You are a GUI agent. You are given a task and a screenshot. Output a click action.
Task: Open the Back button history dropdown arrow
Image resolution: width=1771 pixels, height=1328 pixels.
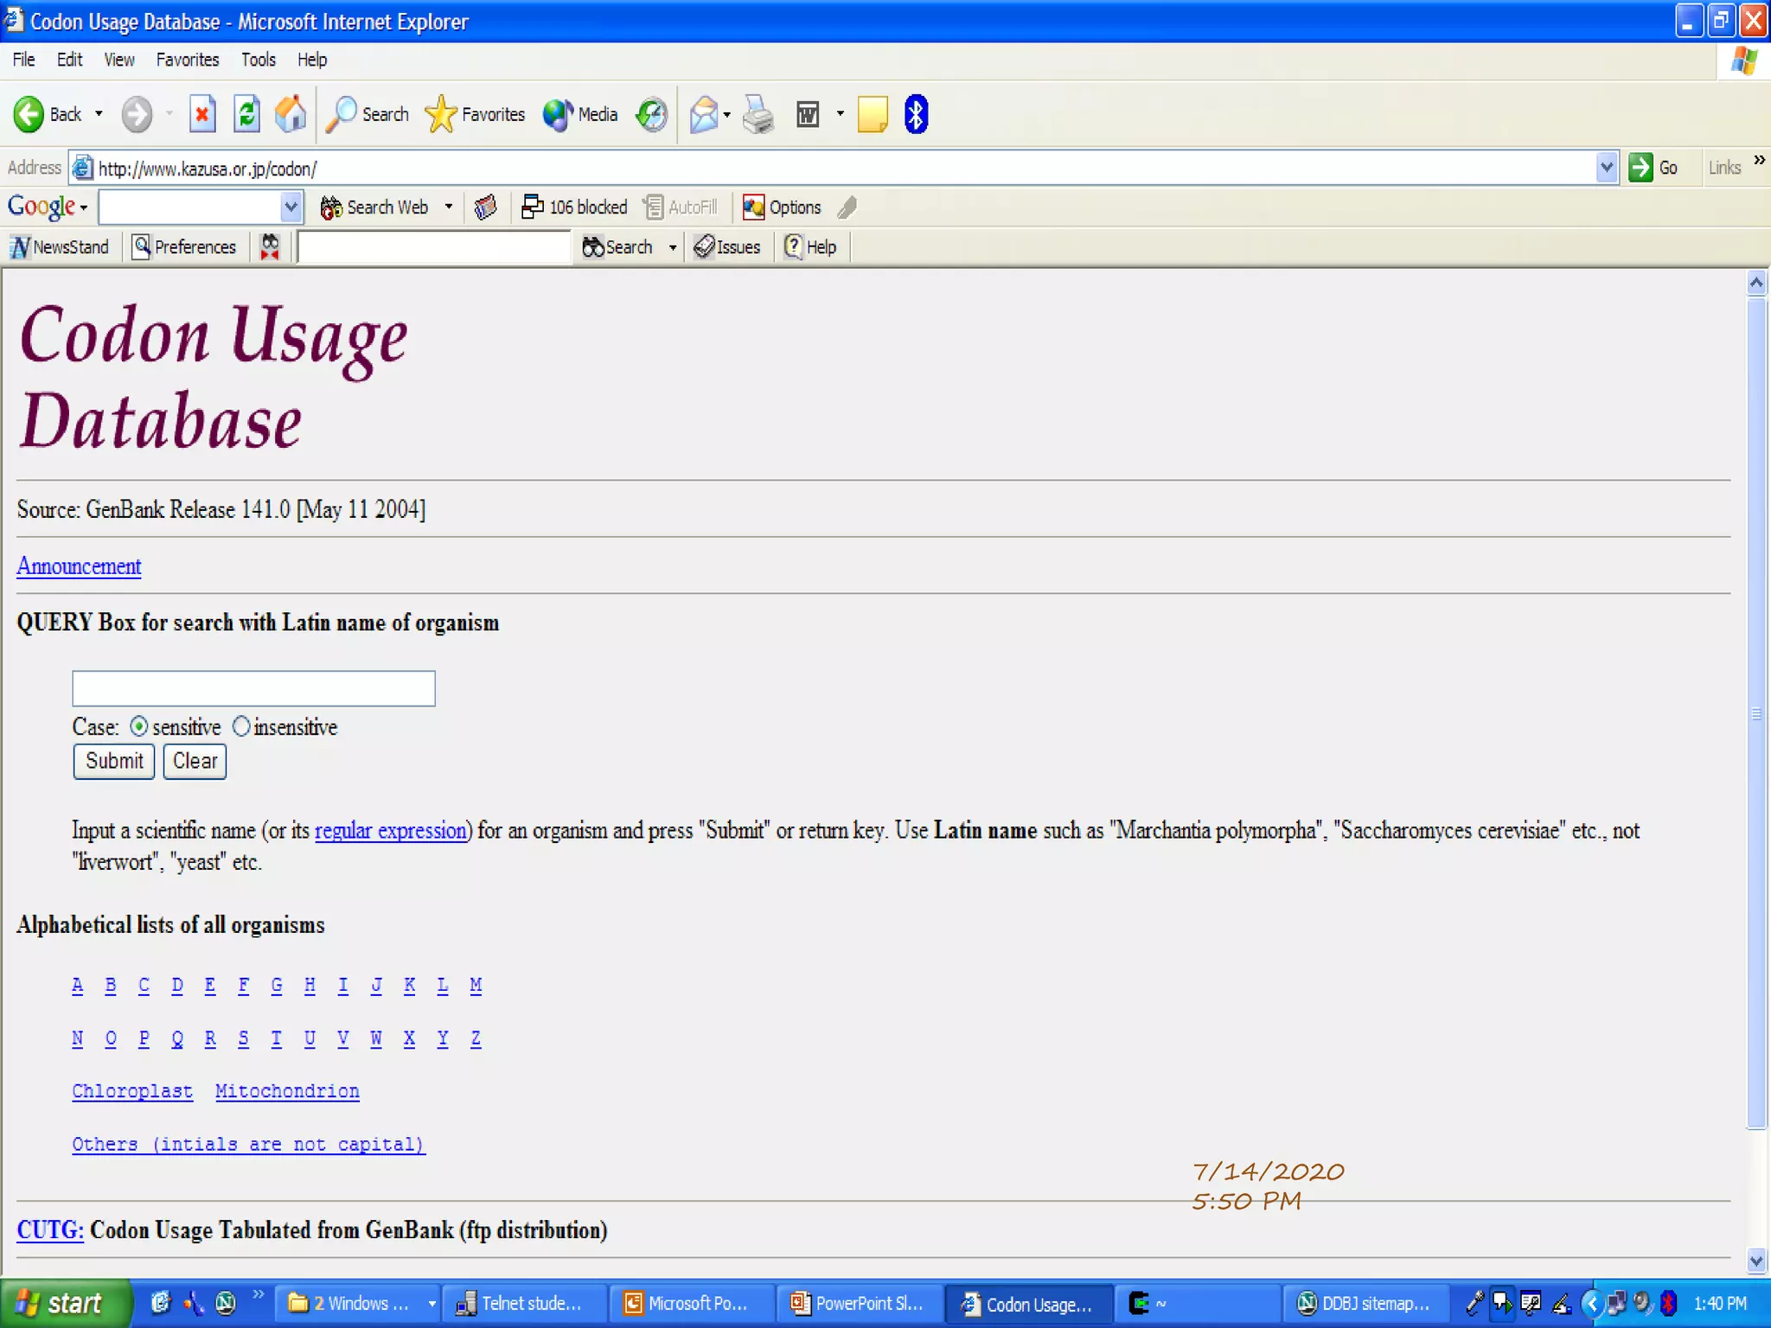[x=99, y=114]
